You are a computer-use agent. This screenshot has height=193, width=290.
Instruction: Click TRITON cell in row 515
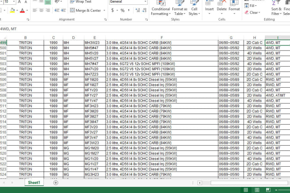(x=25, y=127)
